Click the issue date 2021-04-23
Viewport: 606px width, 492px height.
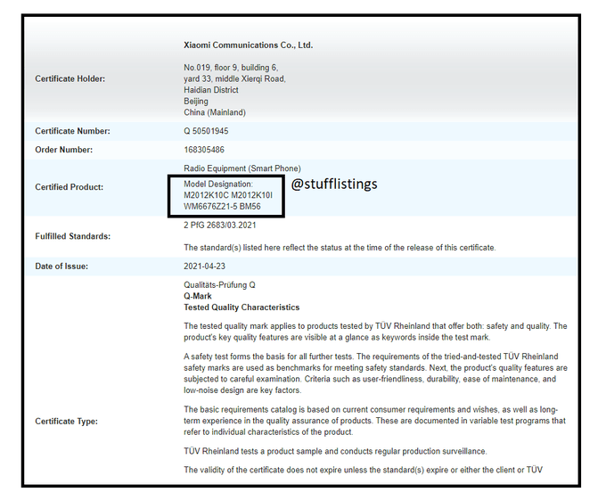[204, 266]
